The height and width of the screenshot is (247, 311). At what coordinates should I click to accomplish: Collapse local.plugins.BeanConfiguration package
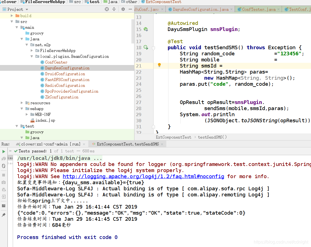point(32,56)
